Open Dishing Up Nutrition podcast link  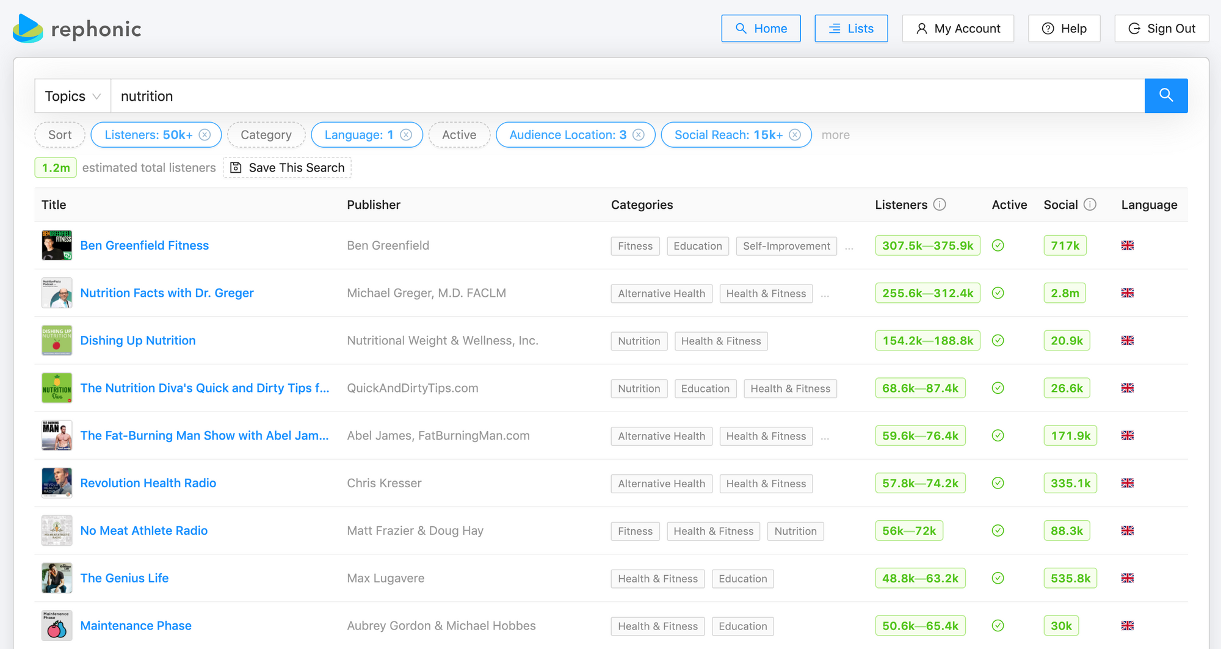click(138, 341)
